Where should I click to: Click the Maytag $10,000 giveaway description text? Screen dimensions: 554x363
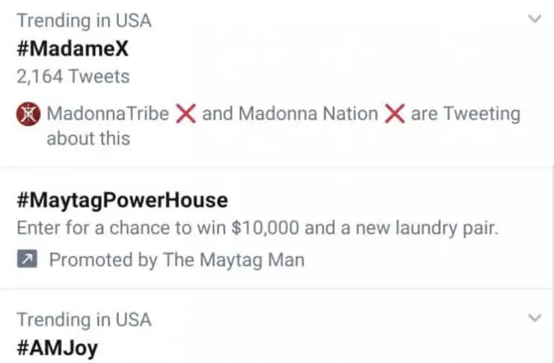[256, 228]
